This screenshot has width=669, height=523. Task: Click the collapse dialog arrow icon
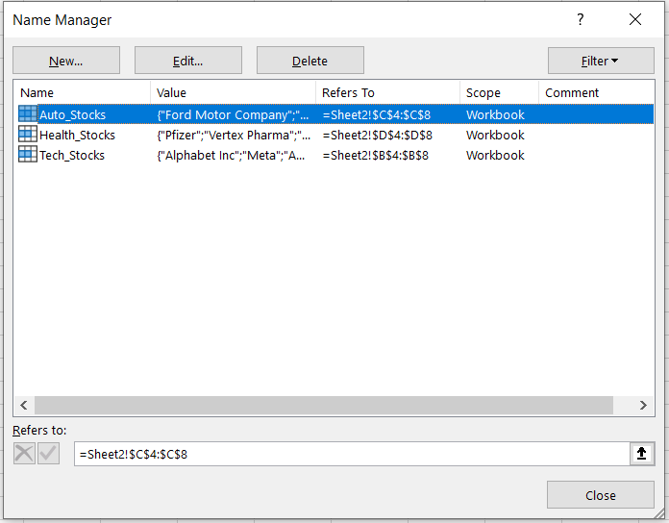click(642, 454)
